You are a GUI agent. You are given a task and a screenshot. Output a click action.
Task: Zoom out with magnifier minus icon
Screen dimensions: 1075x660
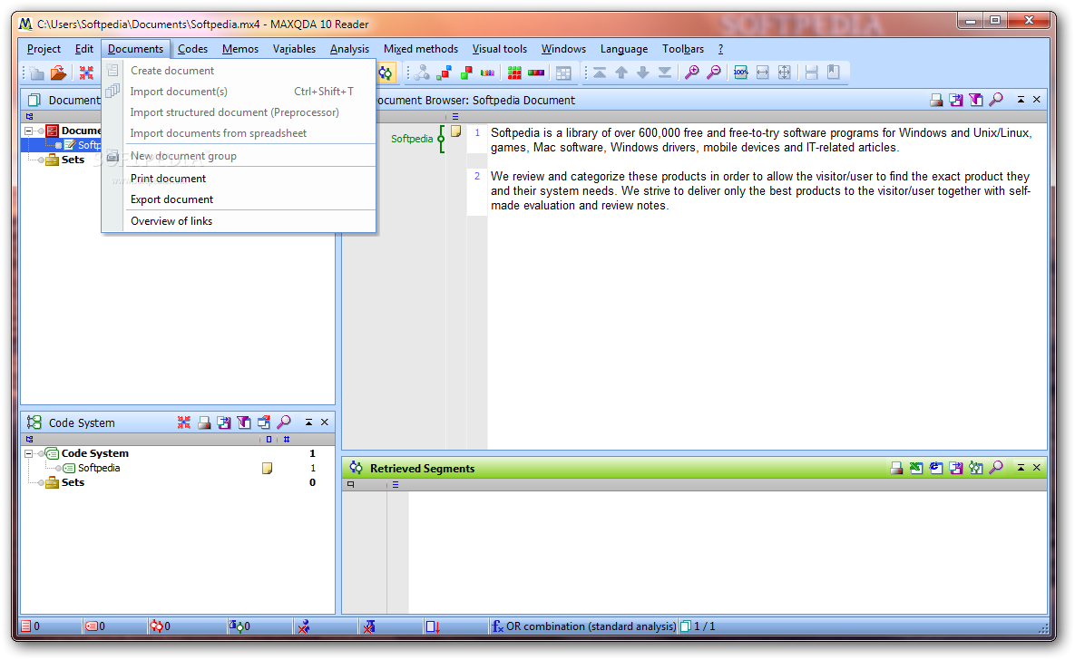714,72
